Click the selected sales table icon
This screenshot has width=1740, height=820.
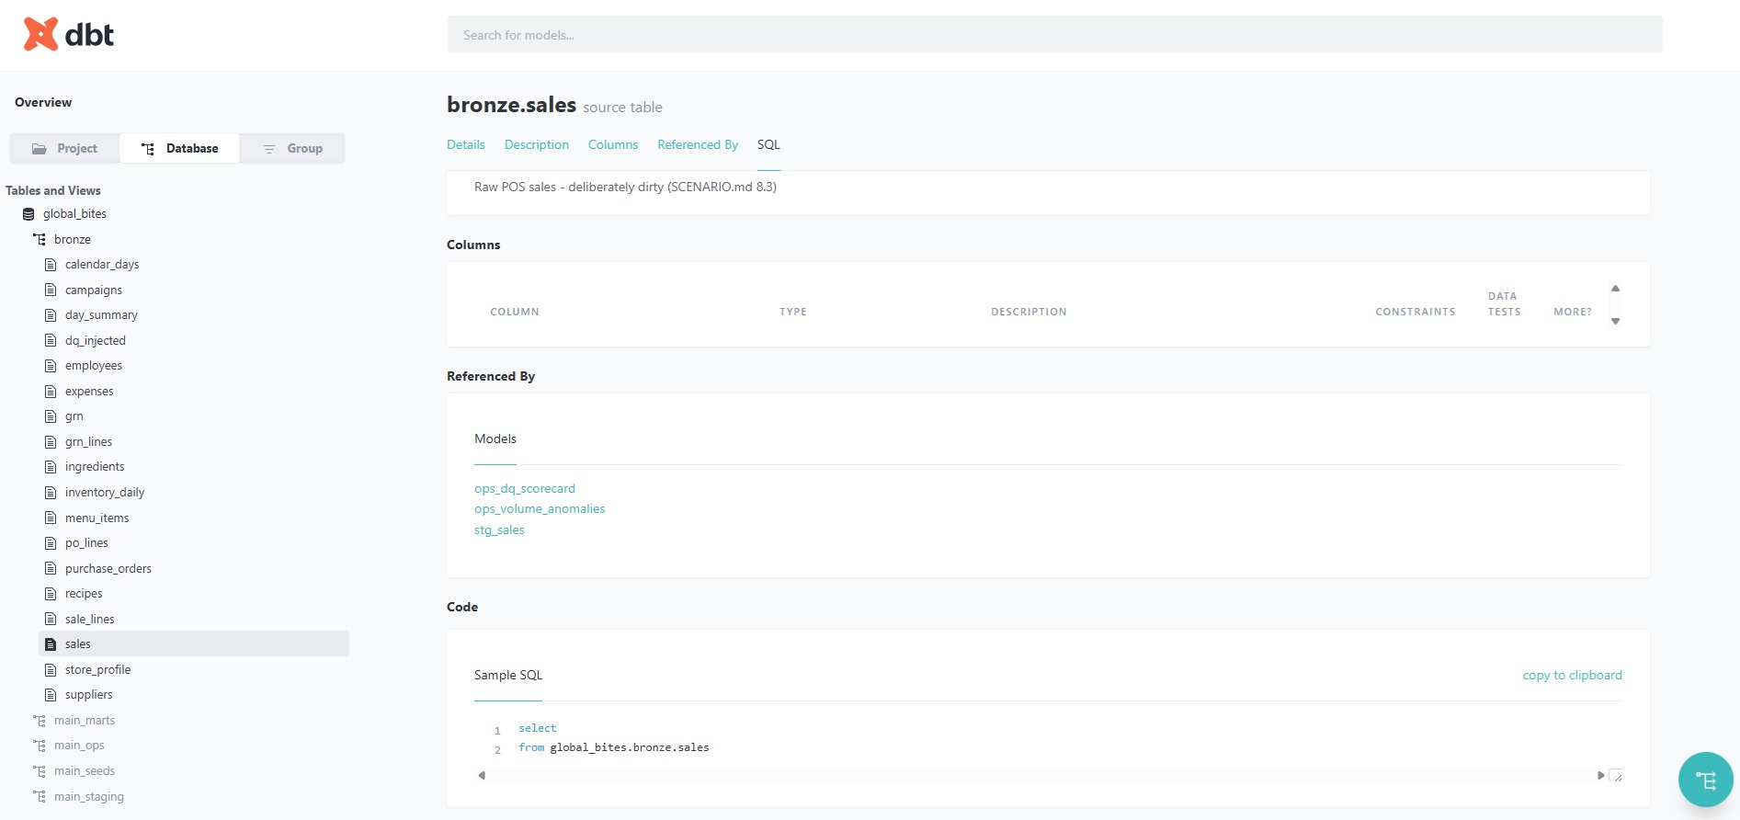(x=51, y=644)
